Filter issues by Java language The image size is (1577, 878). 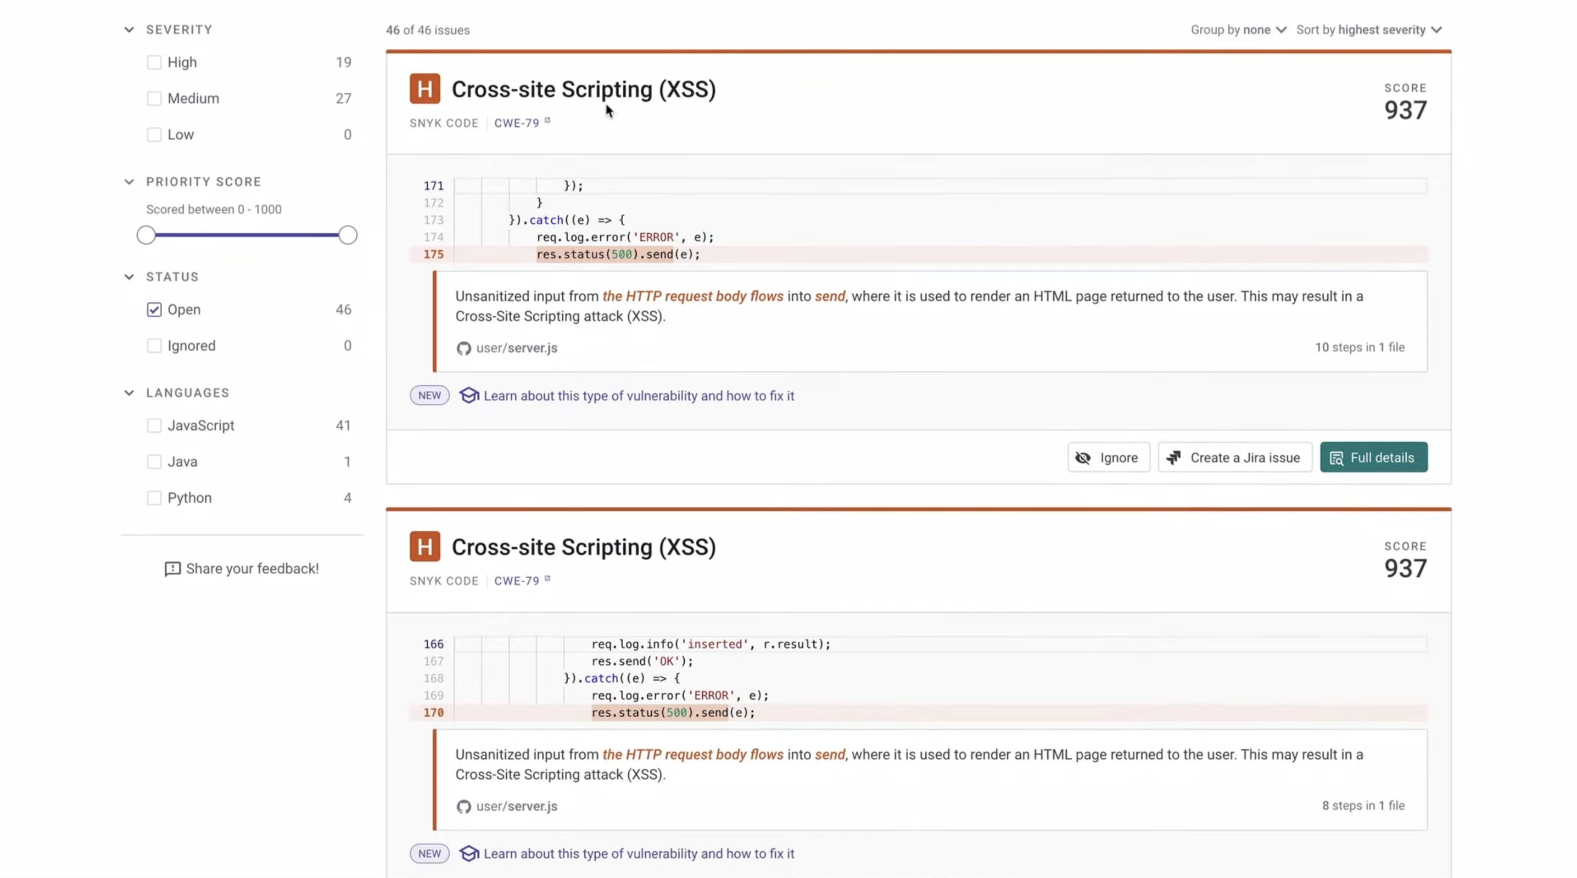tap(154, 461)
